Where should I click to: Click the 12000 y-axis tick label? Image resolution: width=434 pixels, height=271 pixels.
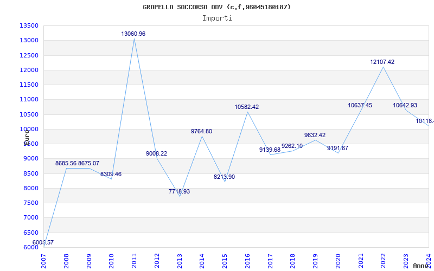click(x=29, y=70)
